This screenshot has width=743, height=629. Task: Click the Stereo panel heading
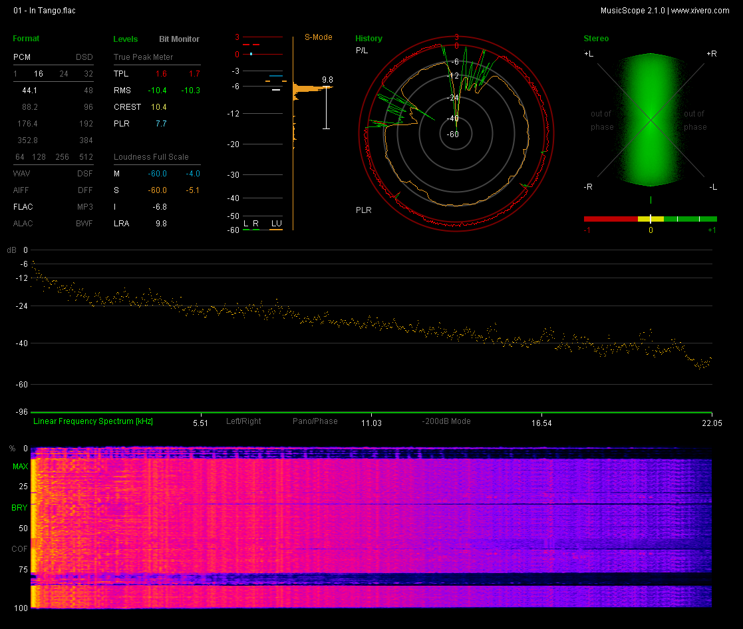tap(596, 39)
